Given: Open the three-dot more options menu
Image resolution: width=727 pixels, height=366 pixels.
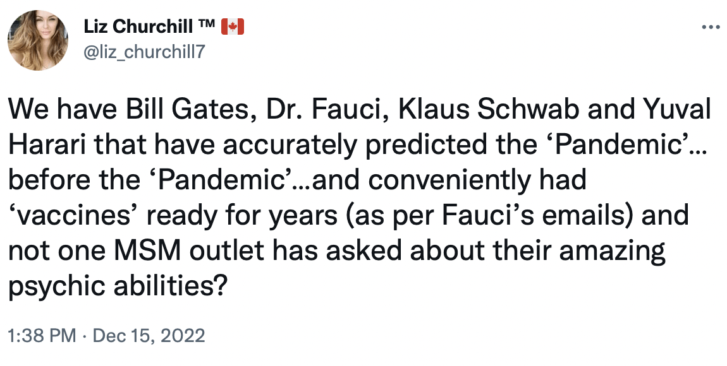Looking at the screenshot, I should (711, 27).
